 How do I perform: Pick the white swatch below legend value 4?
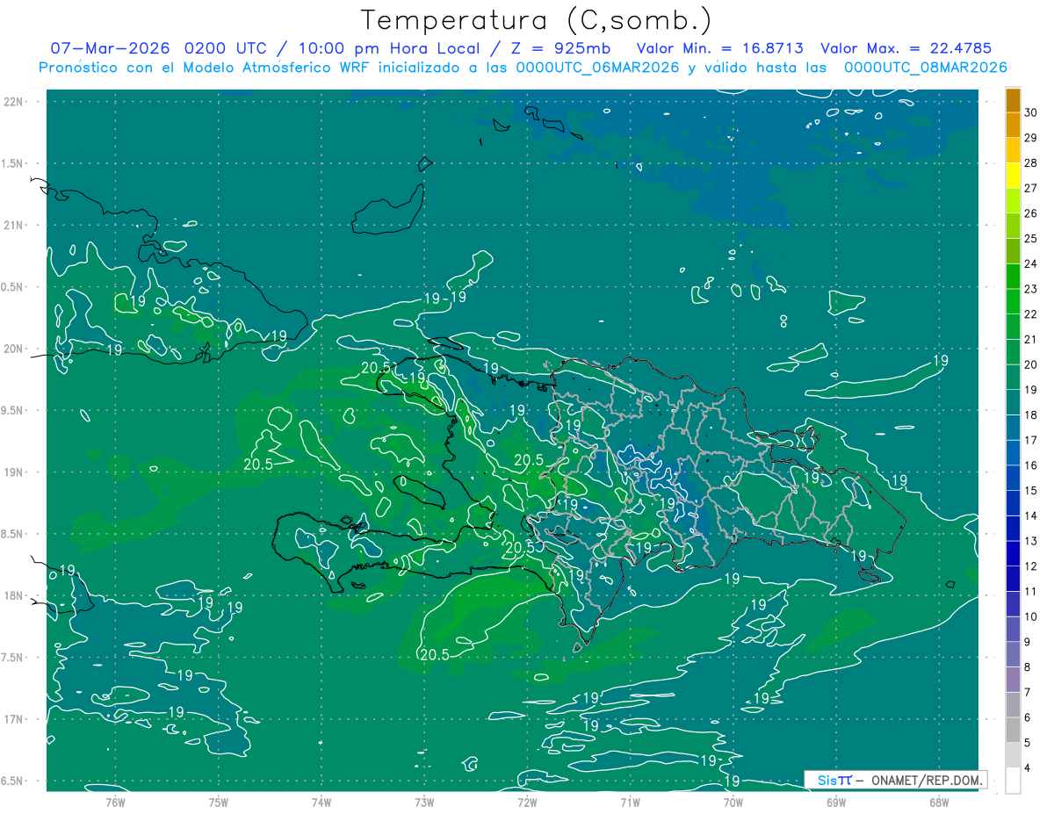(x=1013, y=782)
